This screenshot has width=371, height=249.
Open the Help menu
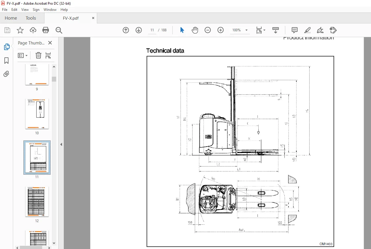coord(64,10)
